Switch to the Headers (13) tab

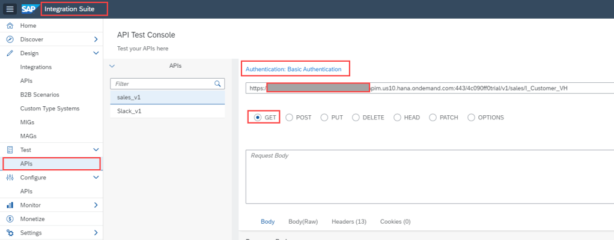348,221
